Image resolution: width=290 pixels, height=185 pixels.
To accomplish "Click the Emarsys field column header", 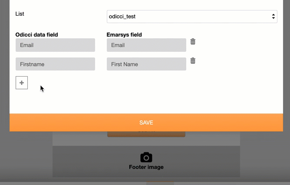I will (124, 35).
